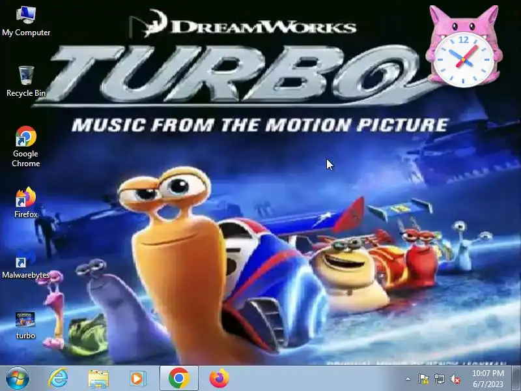
Task: Open the My Computer desktop icon
Action: 26,21
